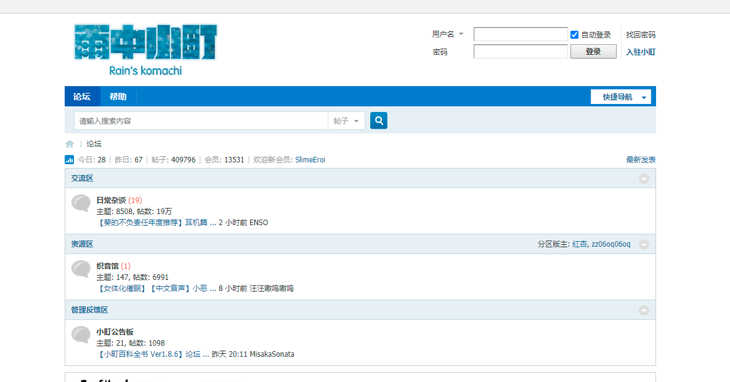
Task: Click the 会员: 13531 statistic
Action: (x=224, y=160)
